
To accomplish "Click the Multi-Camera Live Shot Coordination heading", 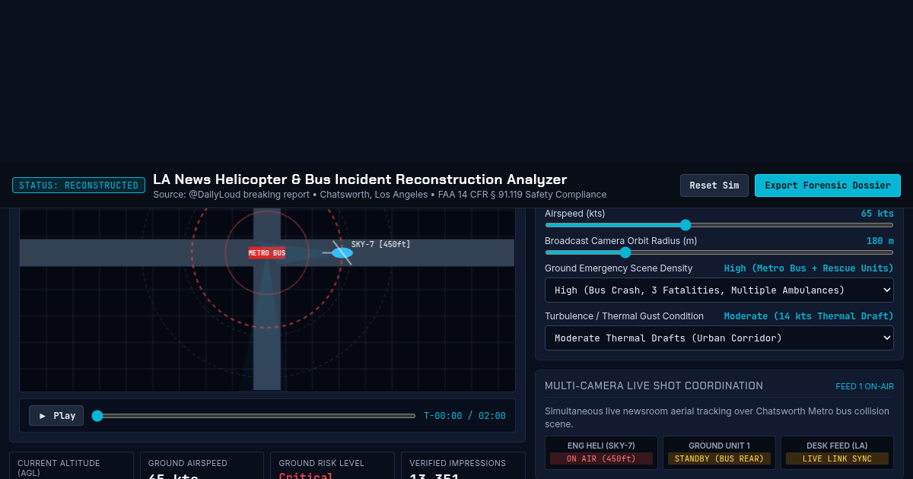I will (x=654, y=386).
